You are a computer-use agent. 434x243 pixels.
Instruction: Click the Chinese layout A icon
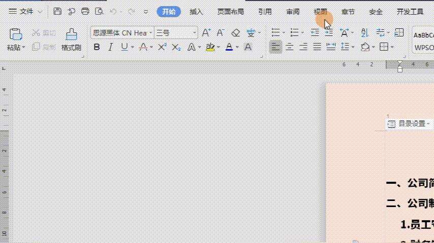(344, 33)
